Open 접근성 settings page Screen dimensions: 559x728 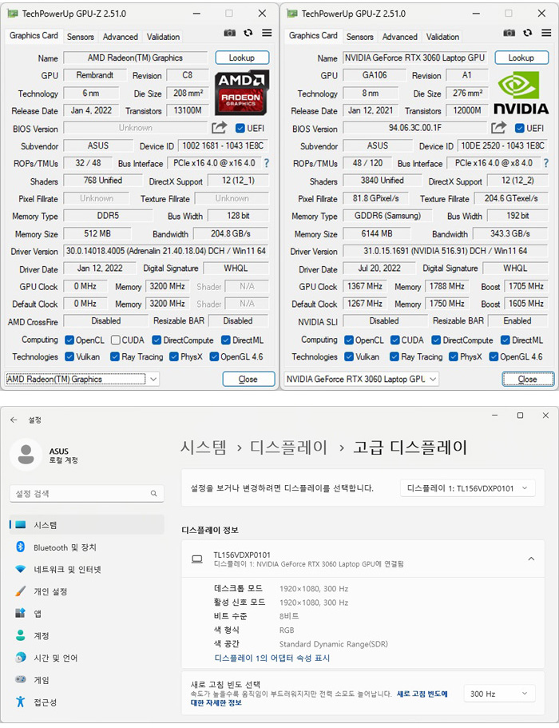tap(87, 702)
